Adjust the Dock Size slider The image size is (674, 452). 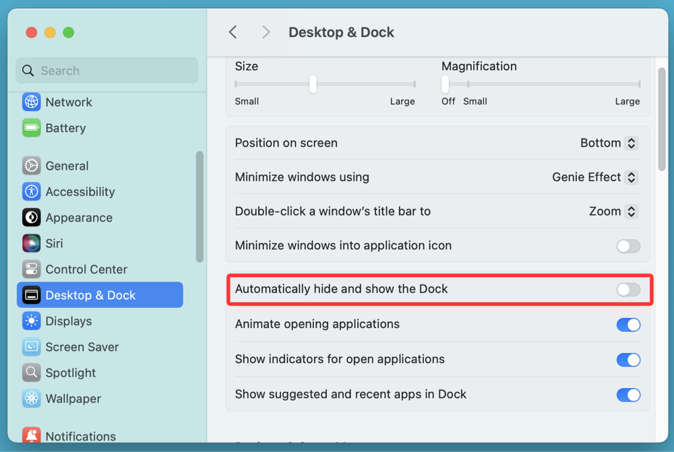click(x=312, y=84)
